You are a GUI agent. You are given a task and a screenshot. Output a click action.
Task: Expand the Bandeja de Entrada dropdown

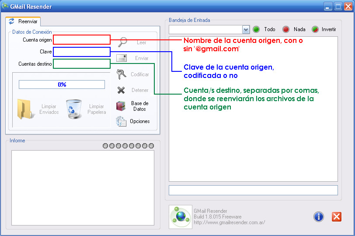(246, 29)
